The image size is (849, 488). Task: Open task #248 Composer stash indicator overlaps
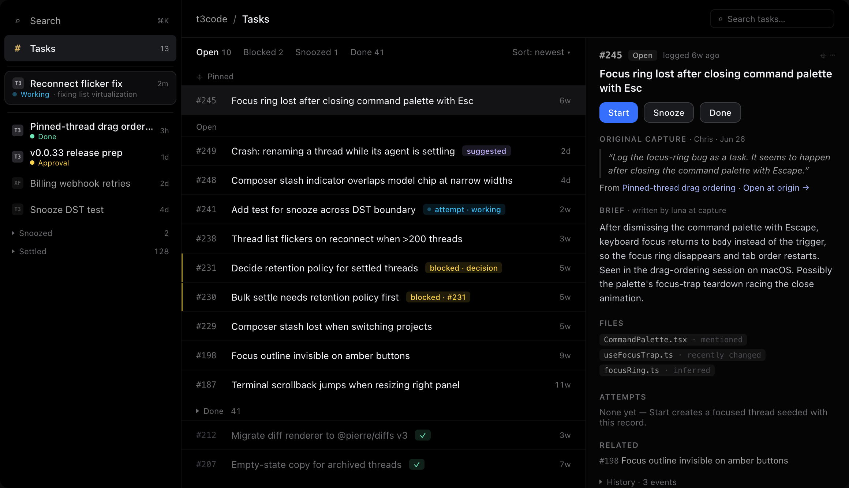coord(384,180)
